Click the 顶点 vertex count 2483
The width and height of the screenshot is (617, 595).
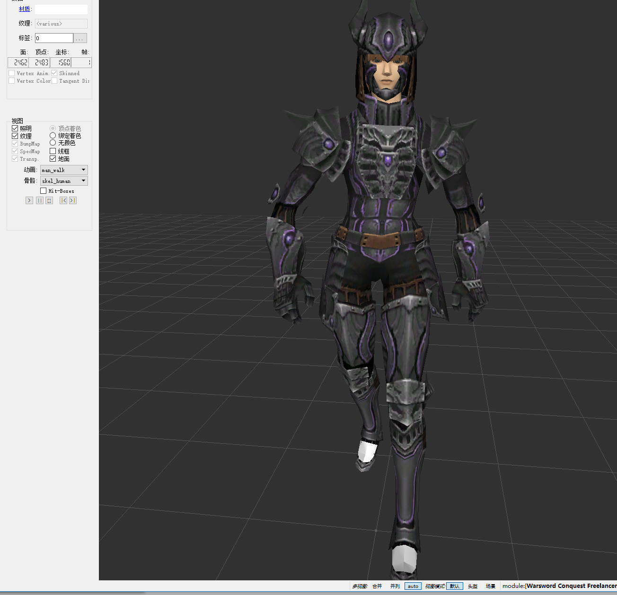pyautogui.click(x=39, y=62)
